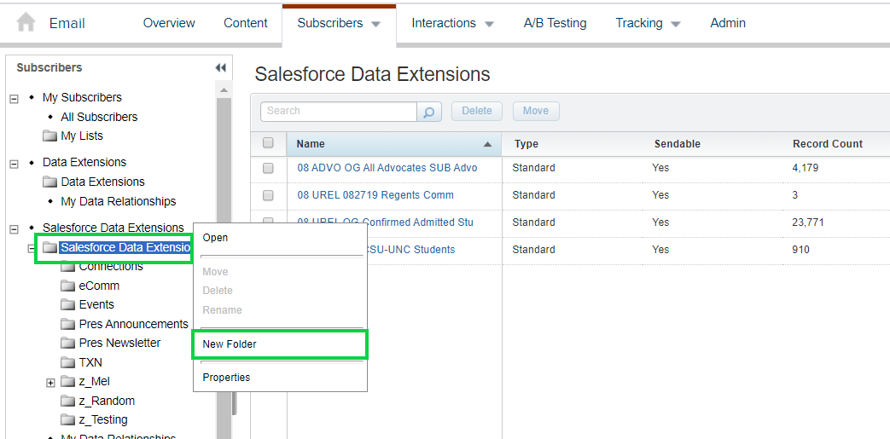Click the Move button
The image size is (890, 439).
[536, 111]
